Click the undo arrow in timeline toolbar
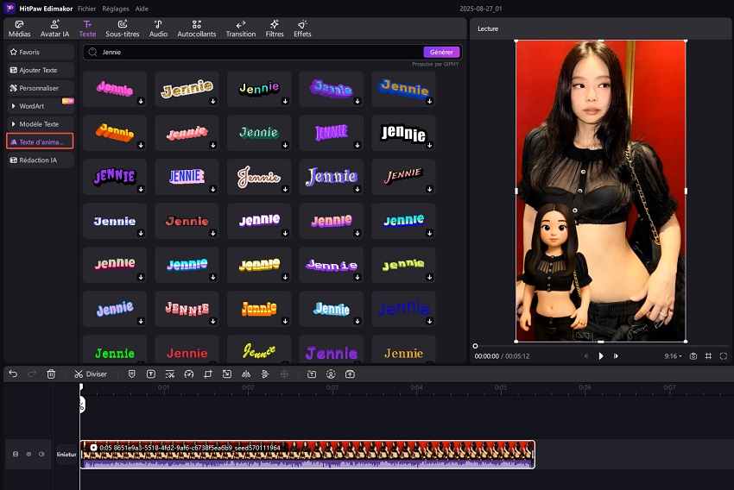Image resolution: width=734 pixels, height=490 pixels. click(x=13, y=374)
